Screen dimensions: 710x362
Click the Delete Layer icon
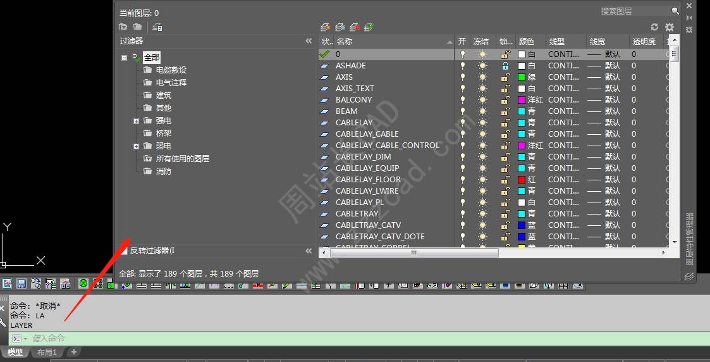355,27
